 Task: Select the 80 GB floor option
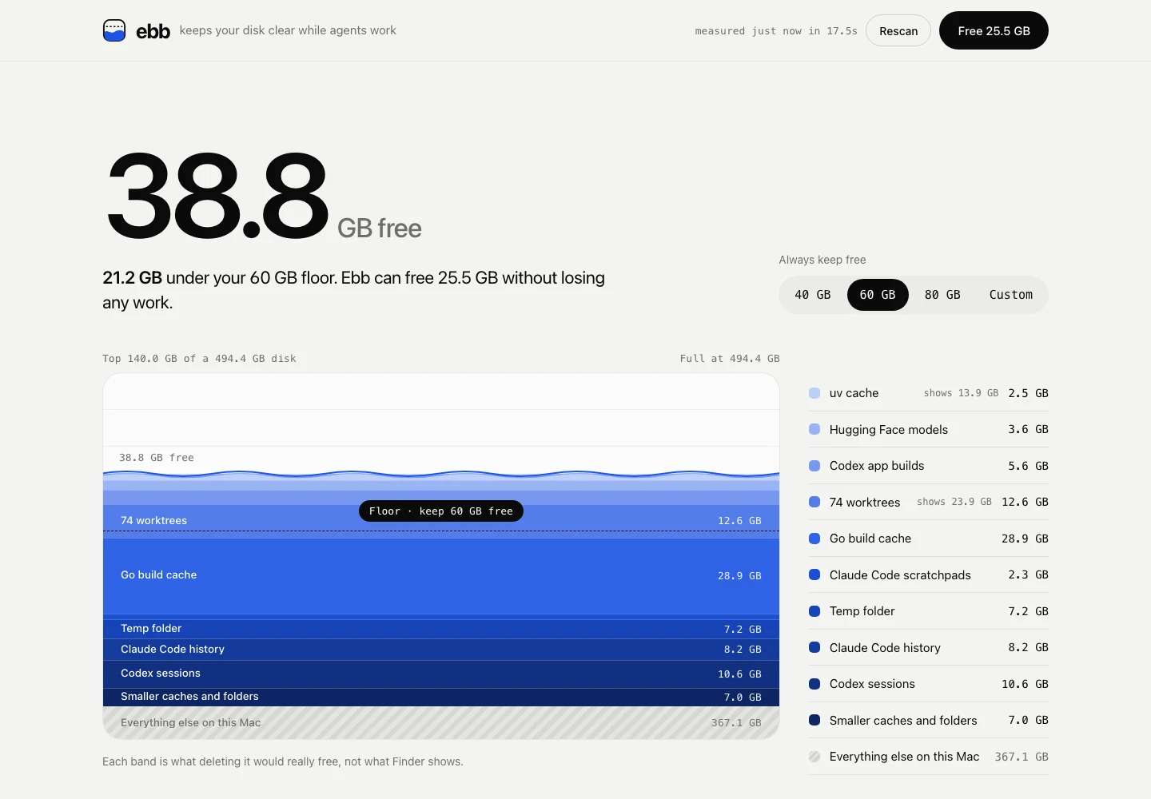[x=942, y=295]
